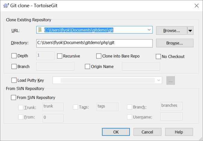
Task: Click Browse next to Directory field
Action: tap(175, 43)
